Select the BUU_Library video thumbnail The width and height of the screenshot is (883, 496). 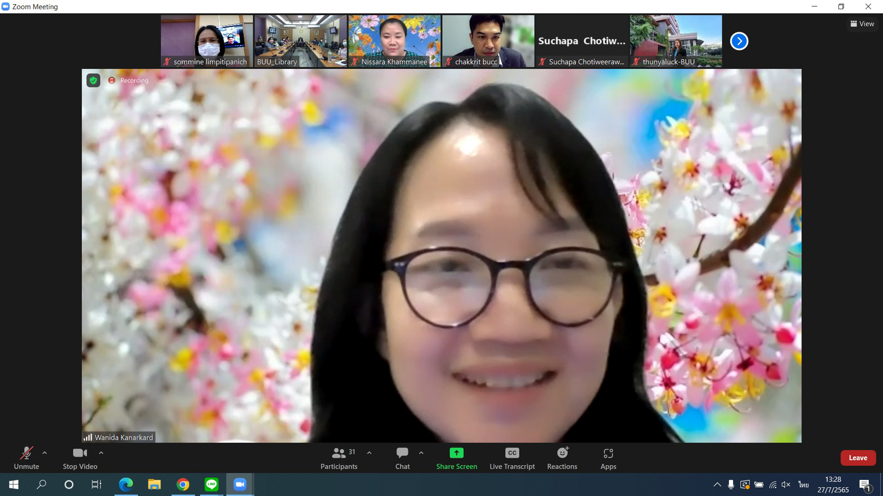tap(300, 41)
